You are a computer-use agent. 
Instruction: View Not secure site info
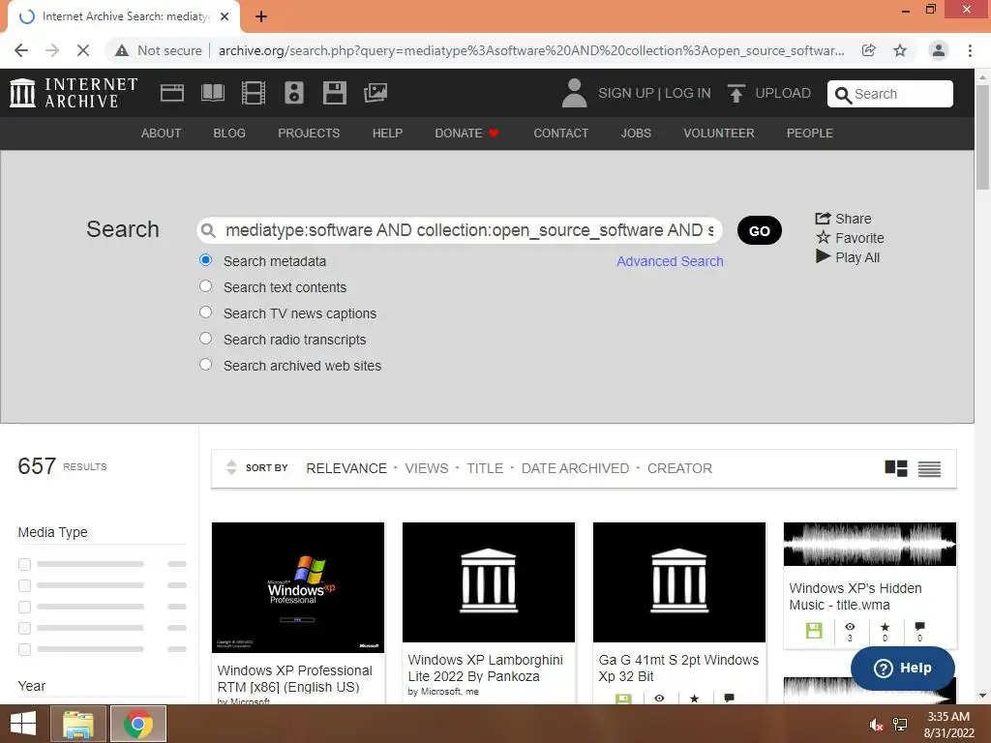159,50
